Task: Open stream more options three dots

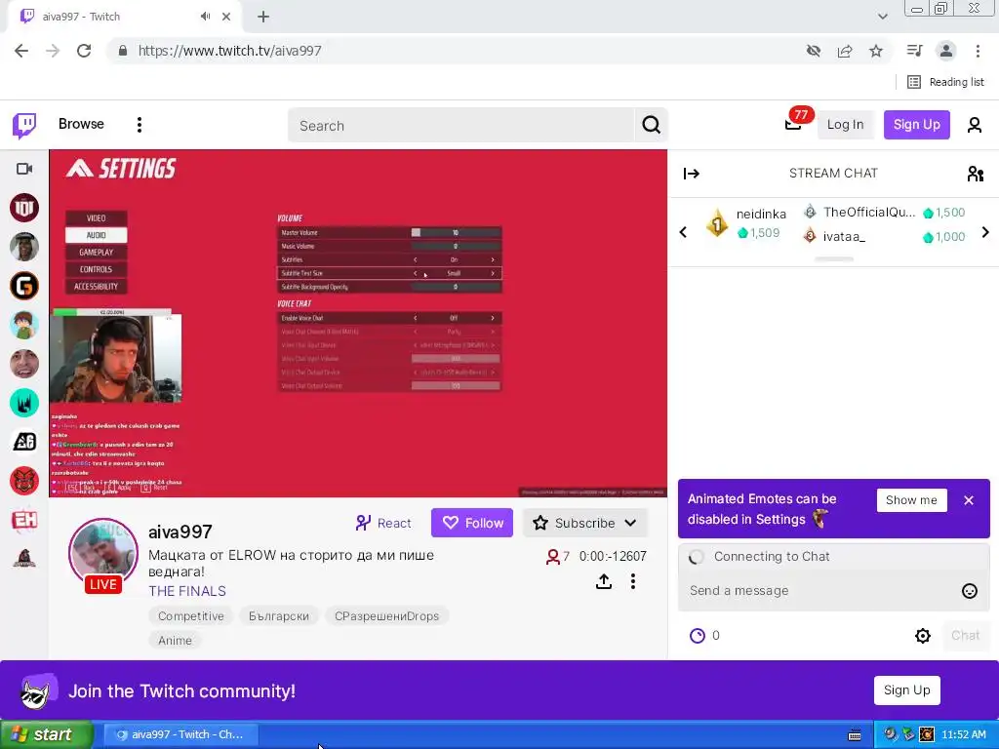Action: point(632,581)
